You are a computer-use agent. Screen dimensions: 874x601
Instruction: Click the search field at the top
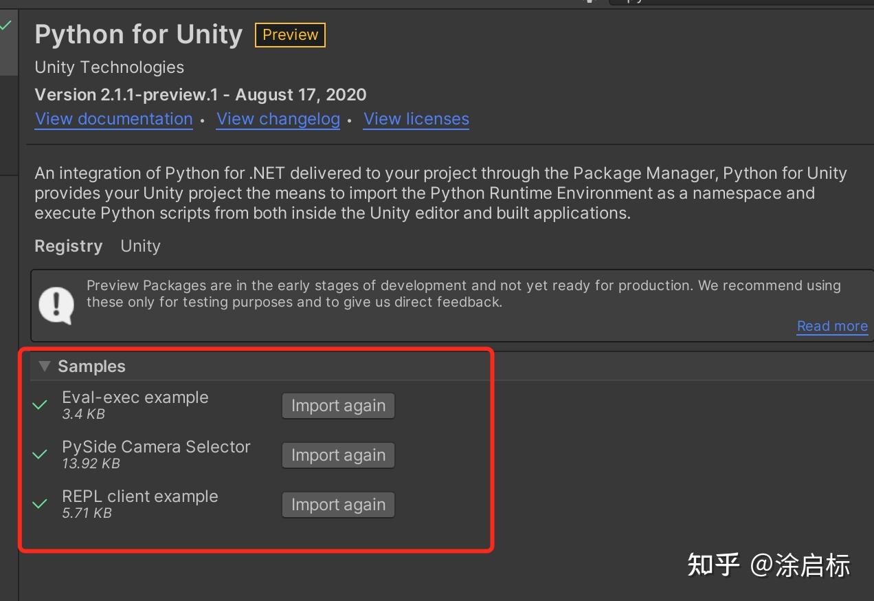[742, 2]
